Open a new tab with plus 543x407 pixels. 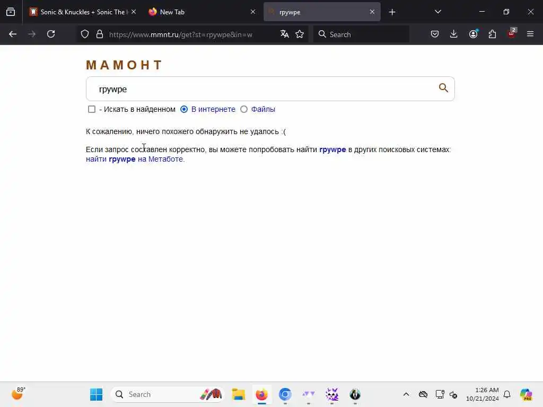click(392, 12)
